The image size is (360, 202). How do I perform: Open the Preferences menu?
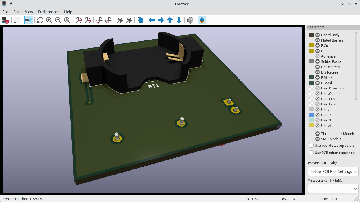[48, 12]
